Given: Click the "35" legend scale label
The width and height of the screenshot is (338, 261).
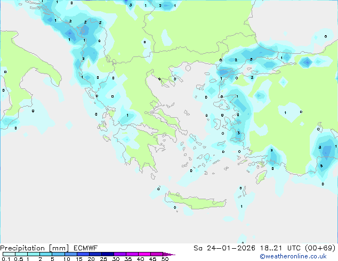Looking at the screenshot, I should (128, 259).
